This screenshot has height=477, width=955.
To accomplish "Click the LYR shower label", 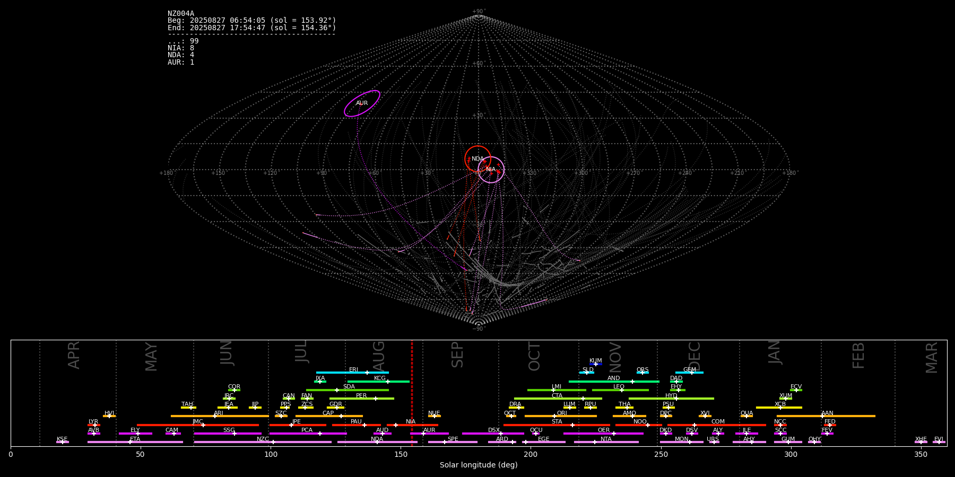I will [x=93, y=422].
